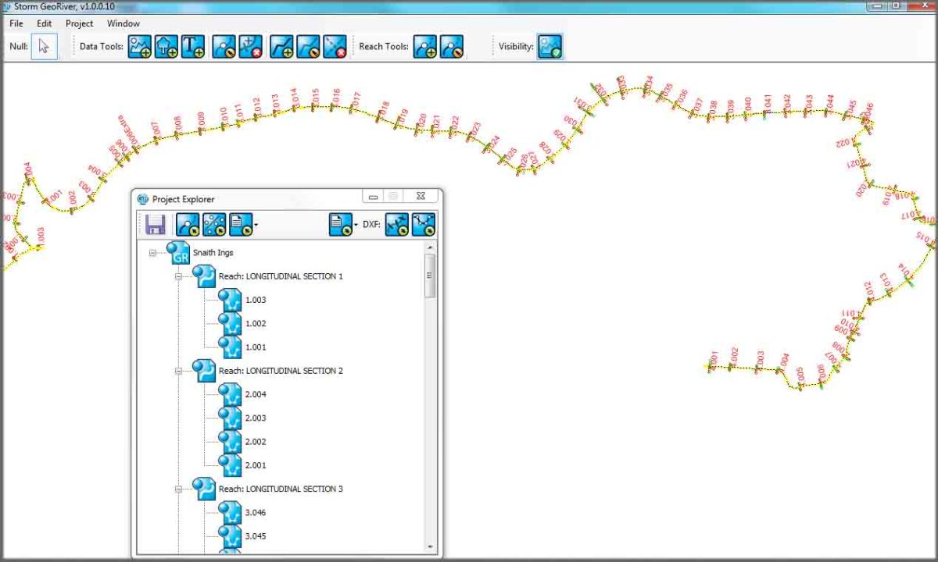The image size is (938, 562).
Task: Select the Null arrow pointer tool
Action: point(44,47)
